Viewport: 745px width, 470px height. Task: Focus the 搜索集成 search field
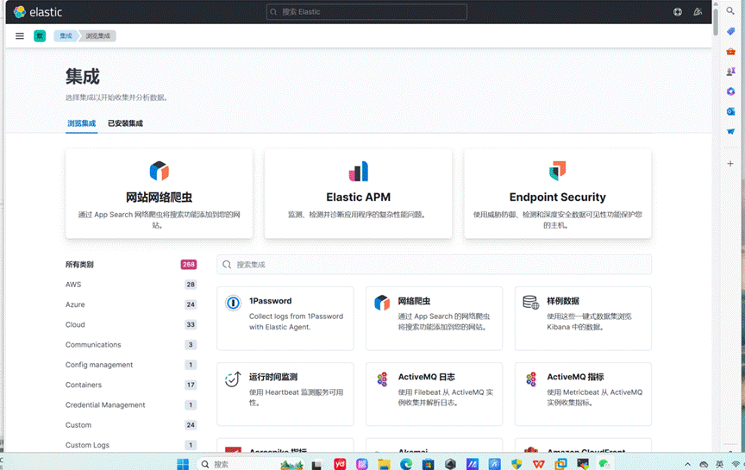(x=435, y=264)
